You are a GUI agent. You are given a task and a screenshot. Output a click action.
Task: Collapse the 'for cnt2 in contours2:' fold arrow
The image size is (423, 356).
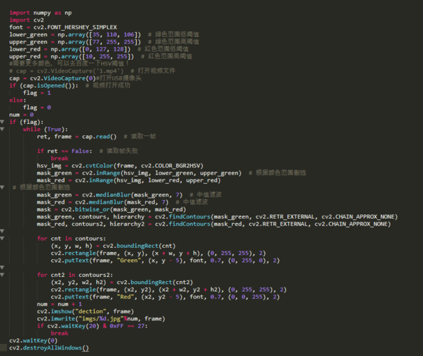click(2, 275)
